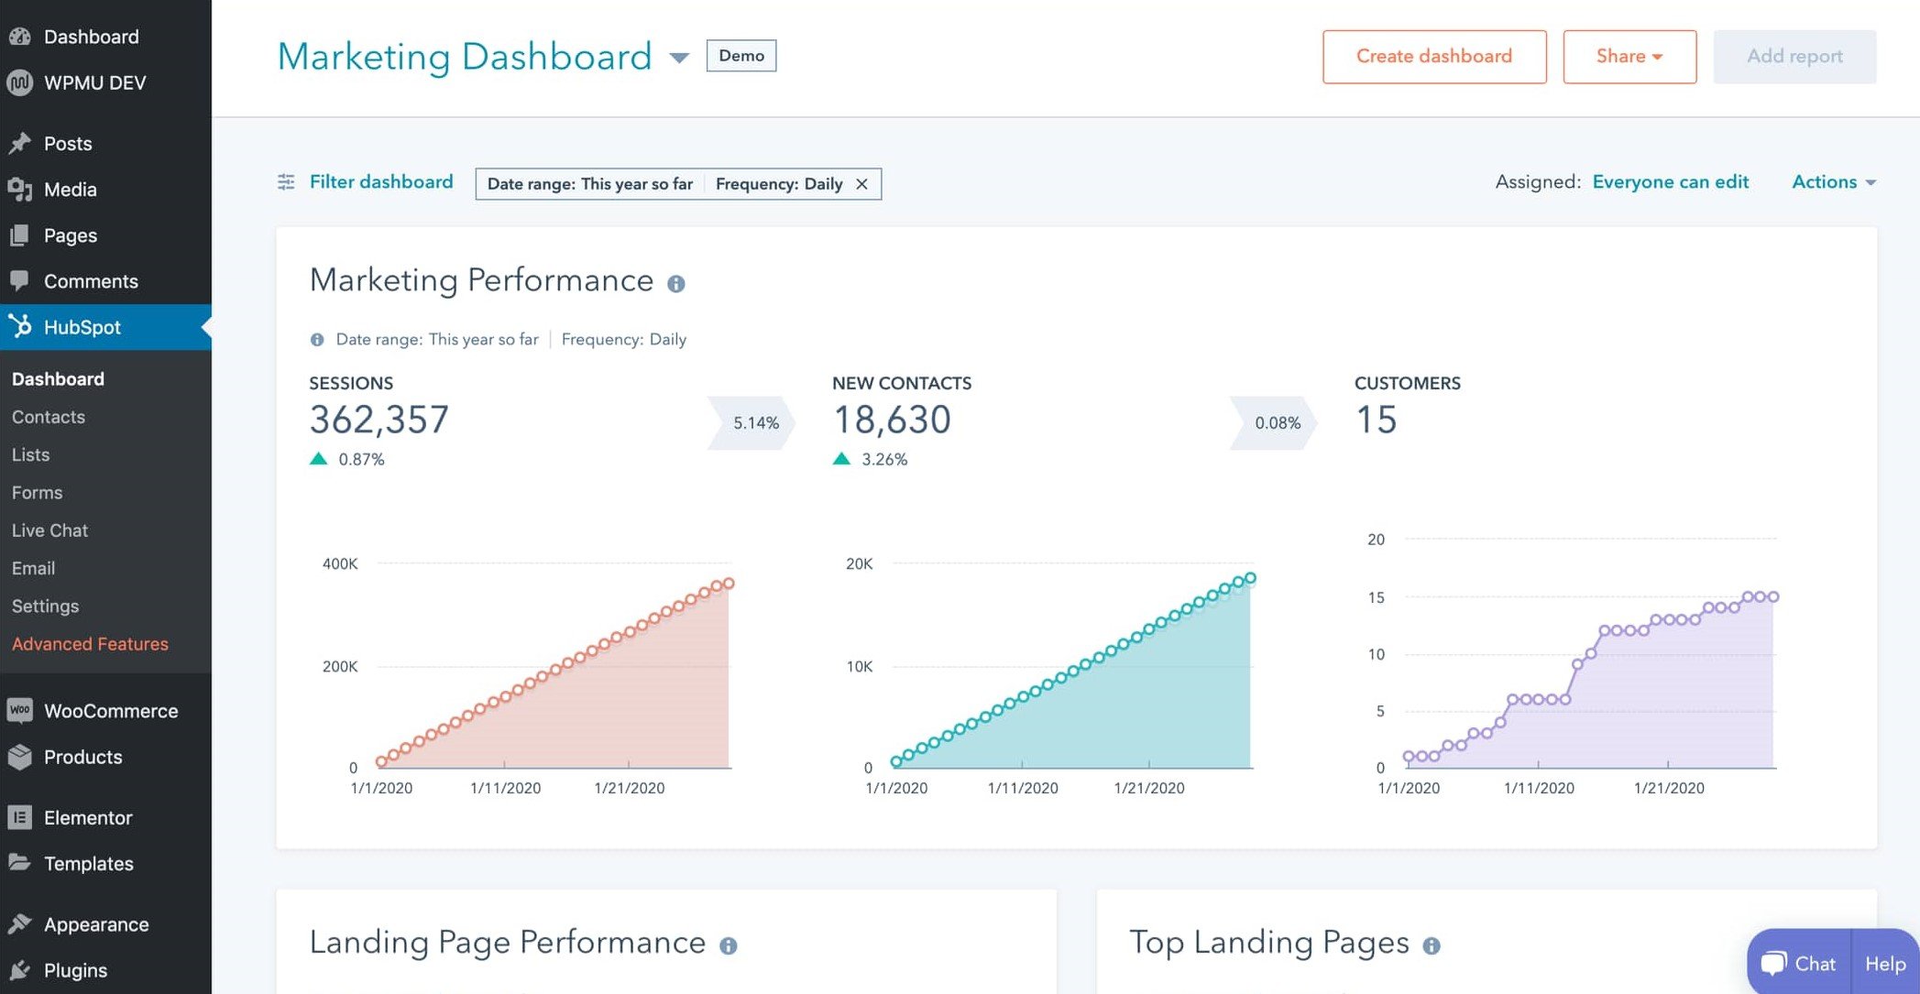
Task: Select Live Chat in HubSpot submenu
Action: [x=50, y=530]
